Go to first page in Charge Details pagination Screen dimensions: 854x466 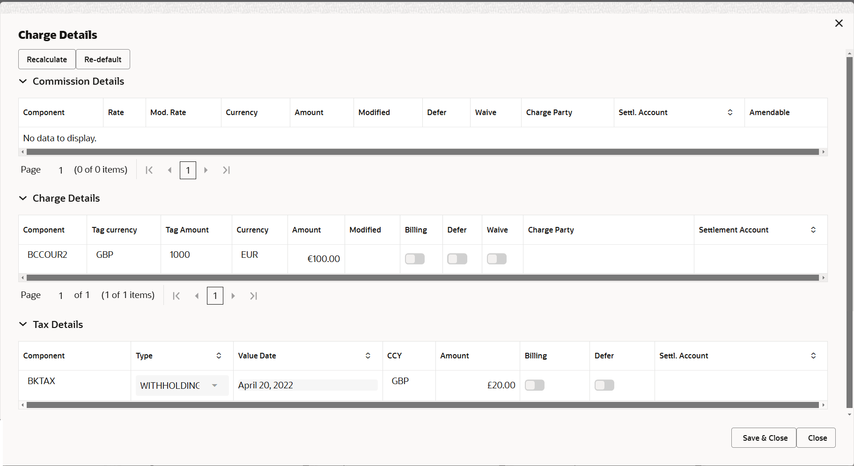point(177,295)
